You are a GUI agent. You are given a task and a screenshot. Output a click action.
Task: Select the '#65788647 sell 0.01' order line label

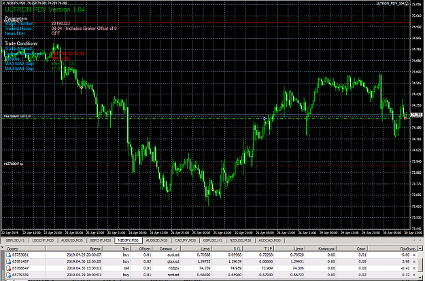pyautogui.click(x=18, y=116)
